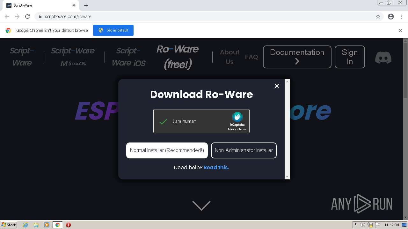Open the Read this help link
Image resolution: width=408 pixels, height=229 pixels.
click(x=216, y=167)
